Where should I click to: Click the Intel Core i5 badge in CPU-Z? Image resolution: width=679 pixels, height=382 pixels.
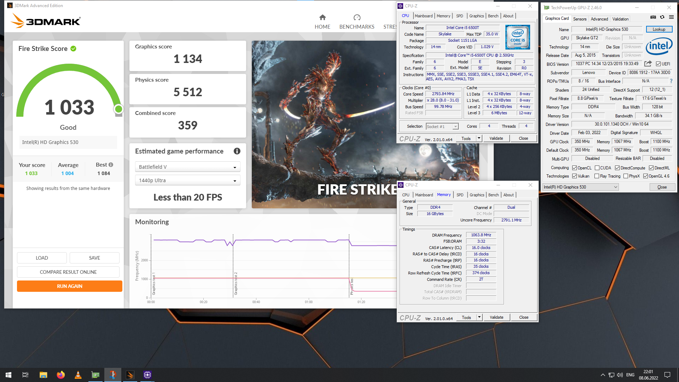(x=517, y=37)
